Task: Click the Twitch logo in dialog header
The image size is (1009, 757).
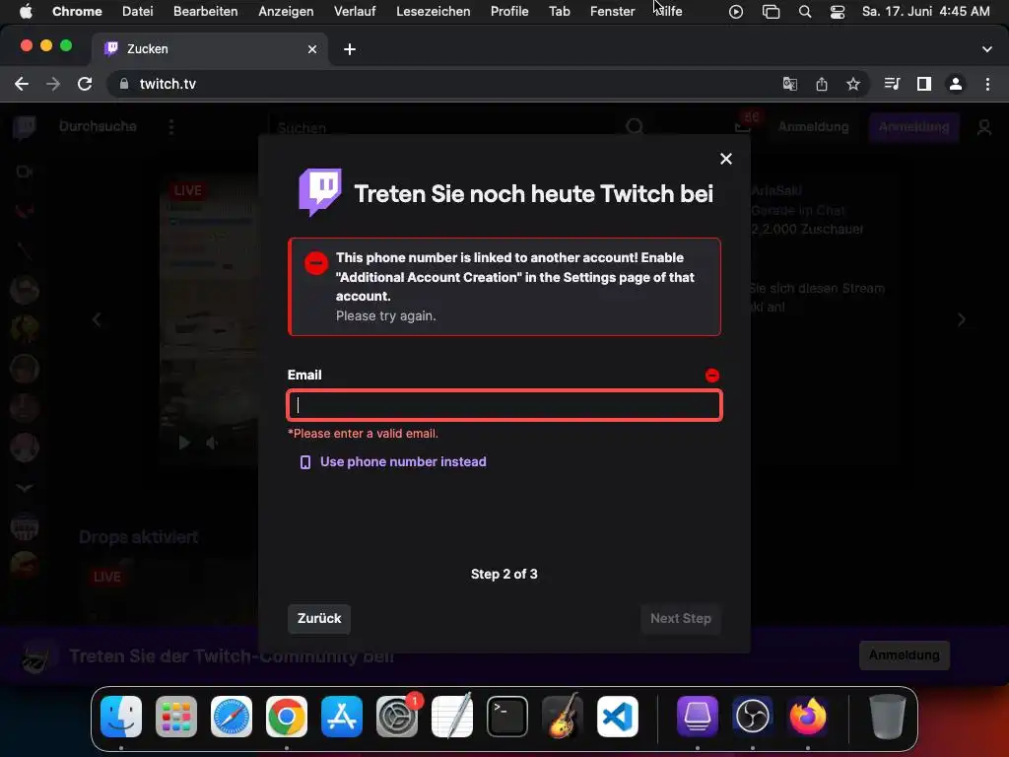Action: click(x=320, y=192)
